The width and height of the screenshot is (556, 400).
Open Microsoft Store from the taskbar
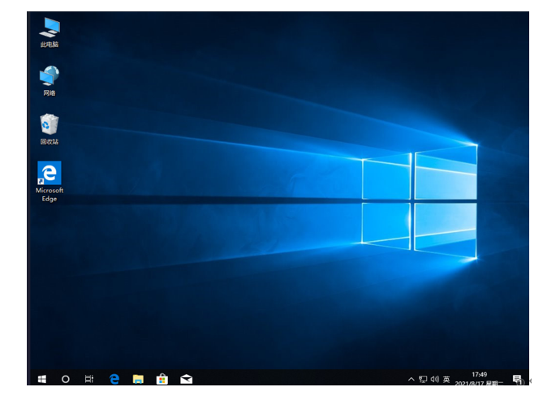click(162, 379)
